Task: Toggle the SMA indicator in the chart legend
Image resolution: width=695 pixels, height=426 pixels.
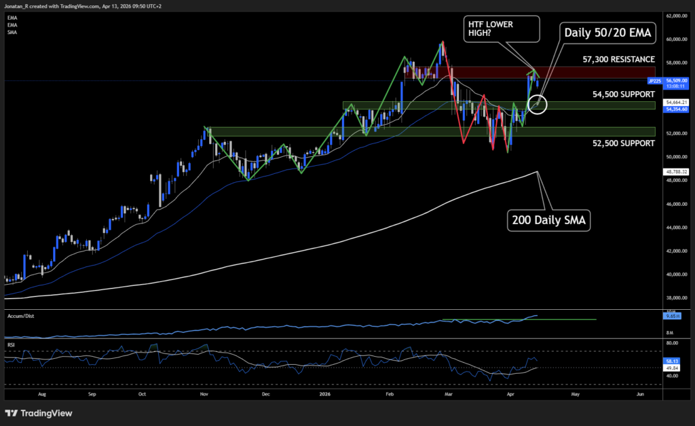Action: coord(12,32)
